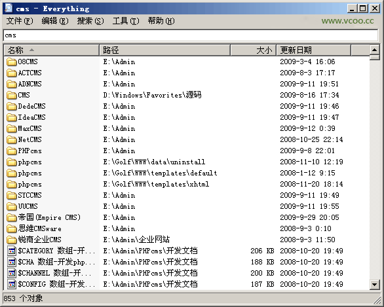Click the 08CMS folder icon
The width and height of the screenshot is (384, 307).
pos(12,62)
